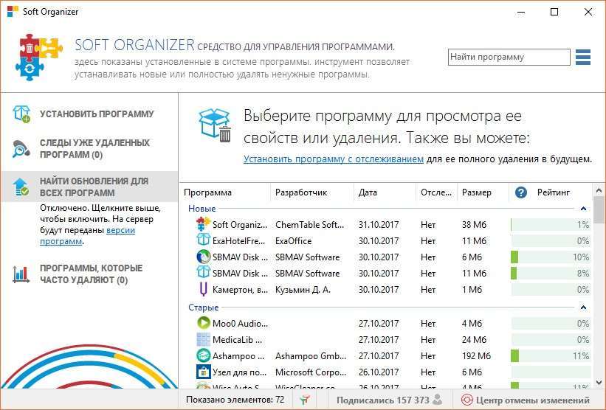This screenshot has width=606, height=410.
Task: Click the Soft Organizer puzzle logo
Action: click(x=38, y=57)
